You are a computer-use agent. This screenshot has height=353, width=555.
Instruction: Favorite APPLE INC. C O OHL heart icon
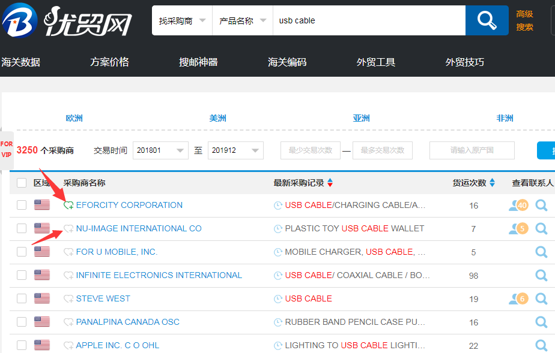[68, 345]
